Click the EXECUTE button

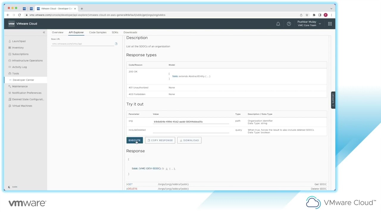135,140
